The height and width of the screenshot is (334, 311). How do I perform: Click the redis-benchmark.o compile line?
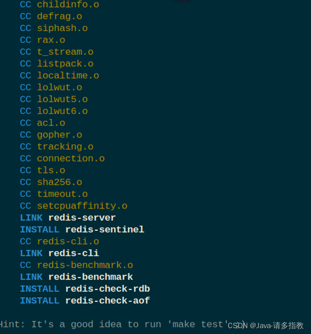85,265
